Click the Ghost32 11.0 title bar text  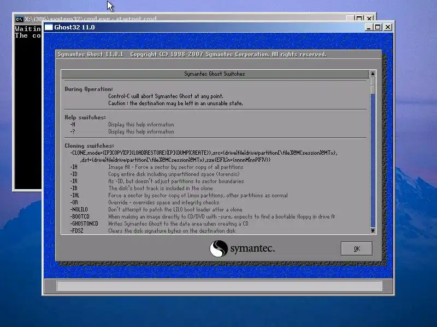(x=74, y=27)
